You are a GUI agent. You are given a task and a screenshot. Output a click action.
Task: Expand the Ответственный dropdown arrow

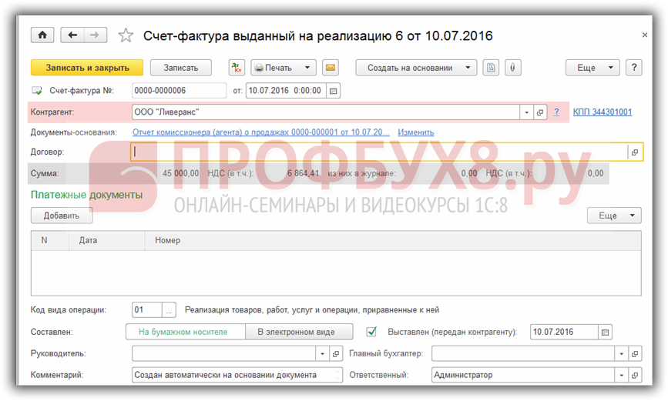(x=622, y=375)
